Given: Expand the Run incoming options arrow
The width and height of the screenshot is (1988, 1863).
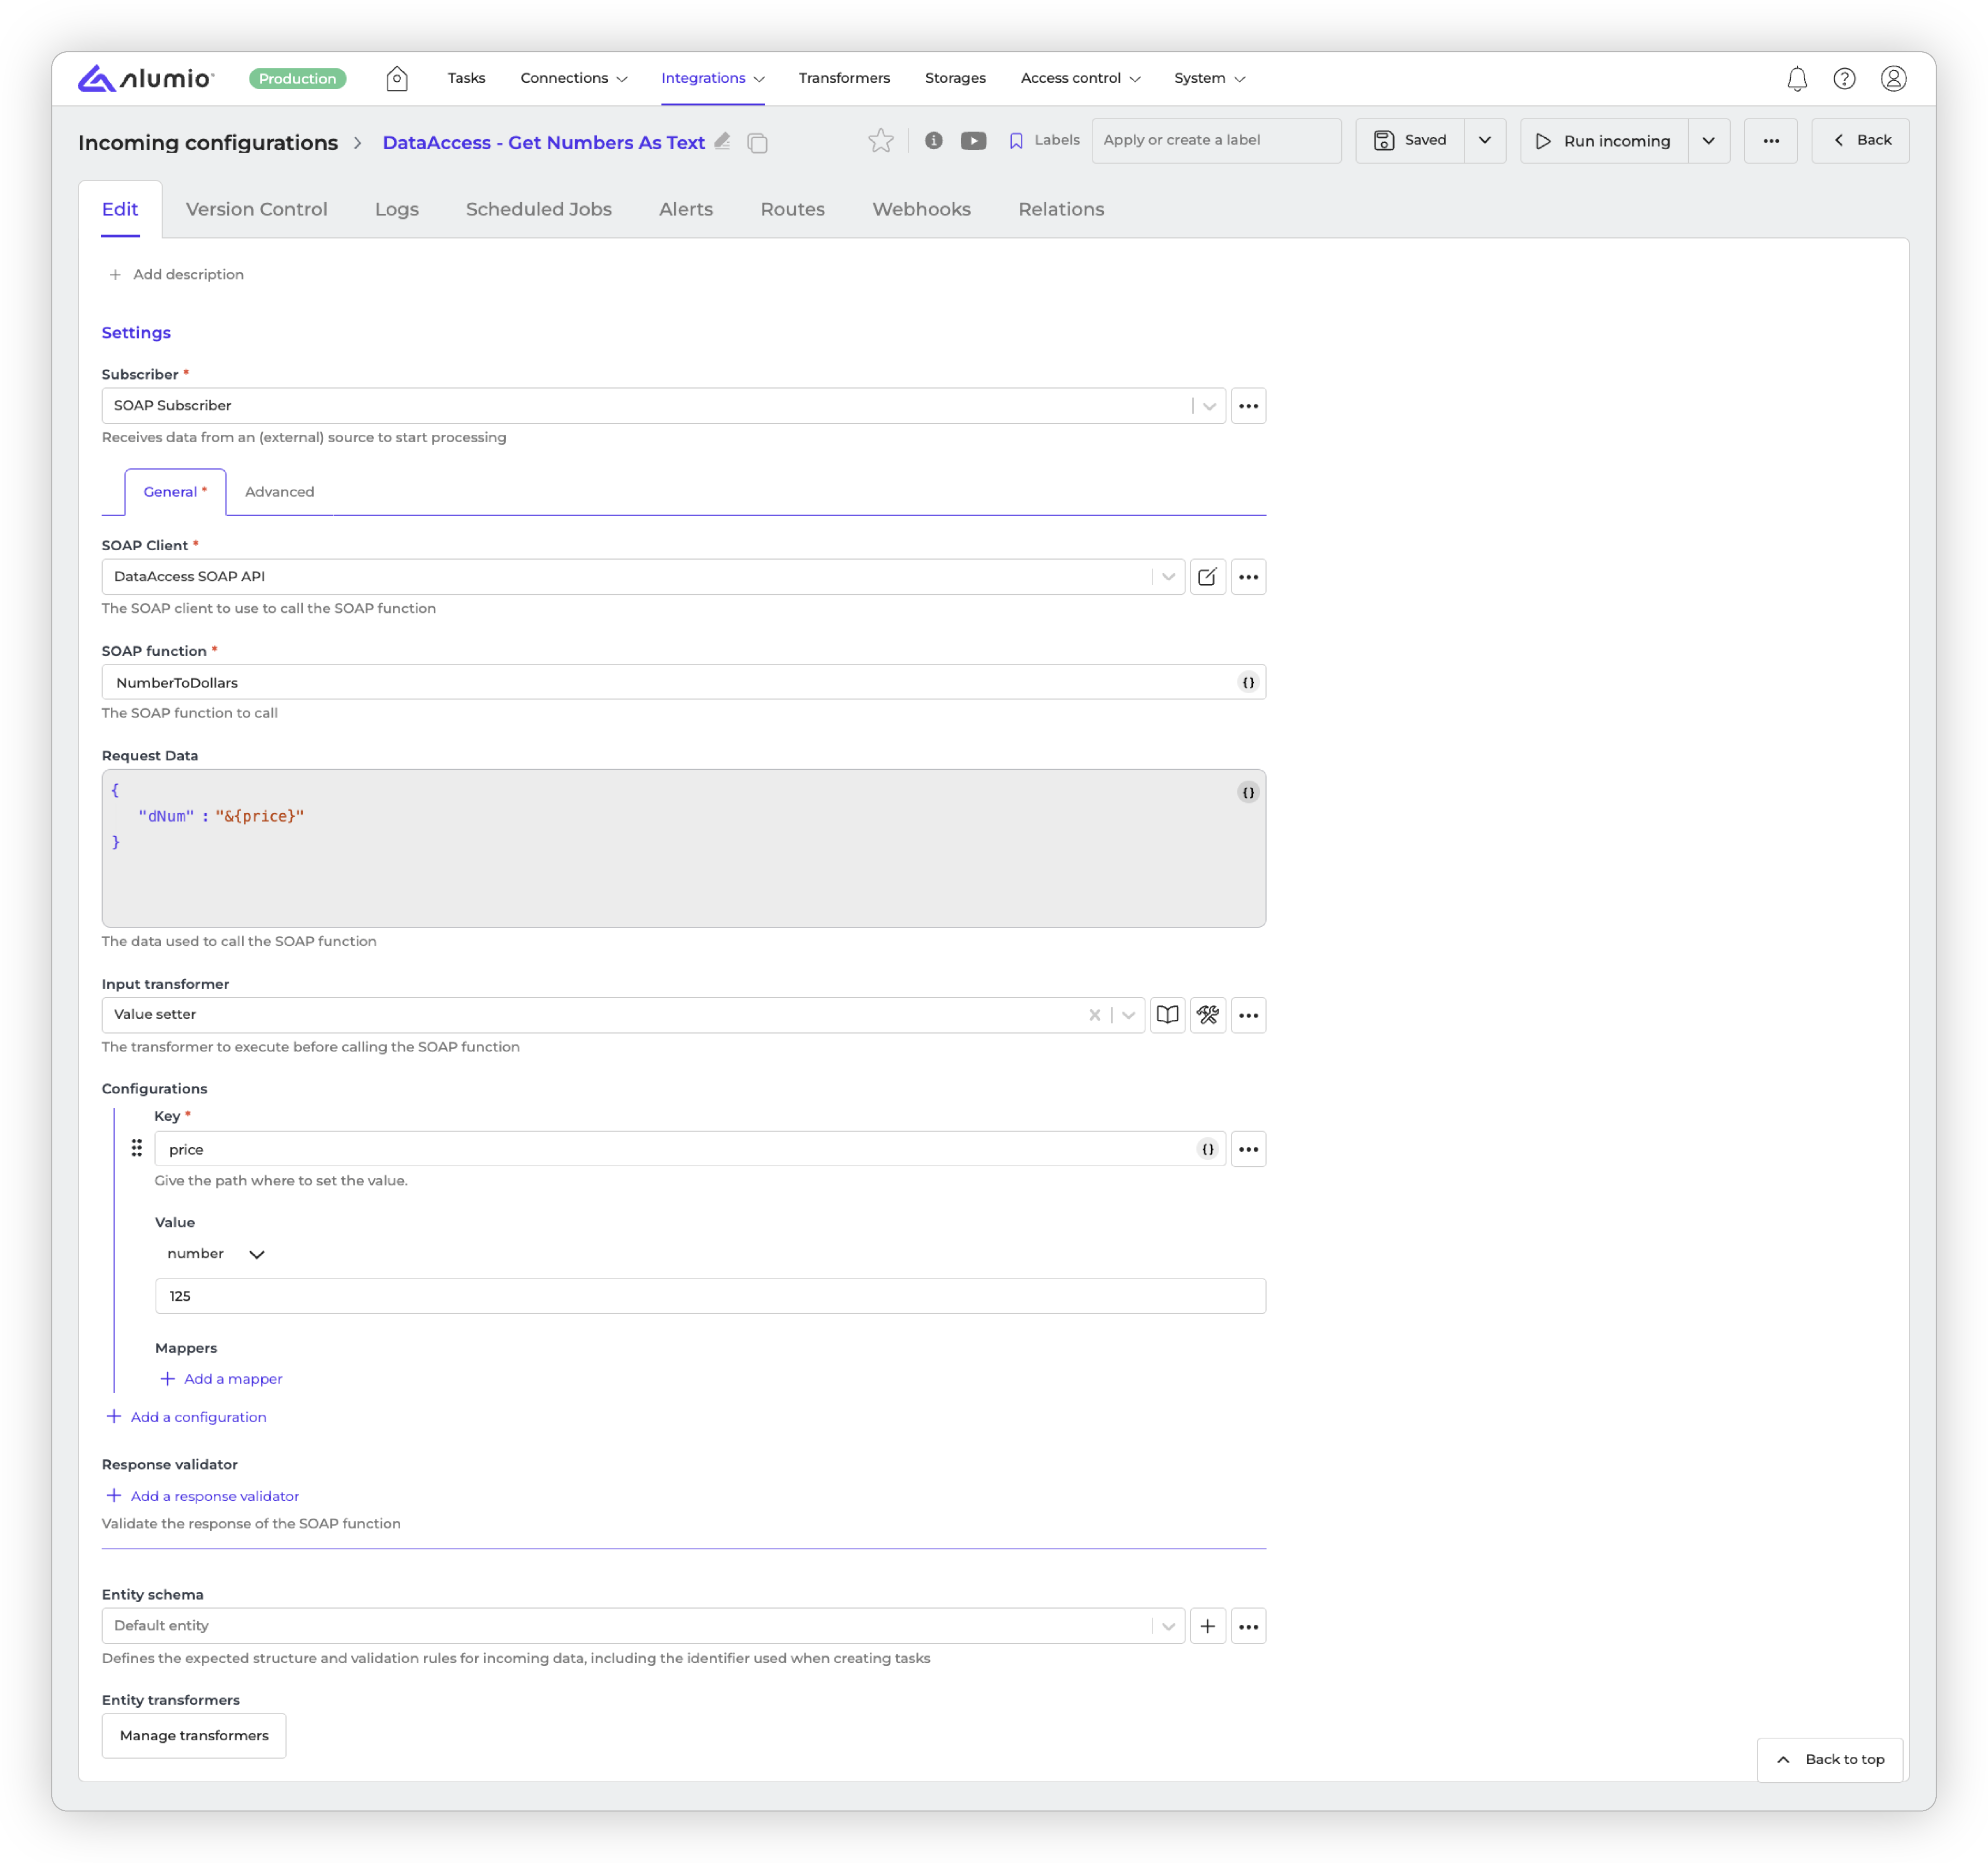Looking at the screenshot, I should [1708, 141].
